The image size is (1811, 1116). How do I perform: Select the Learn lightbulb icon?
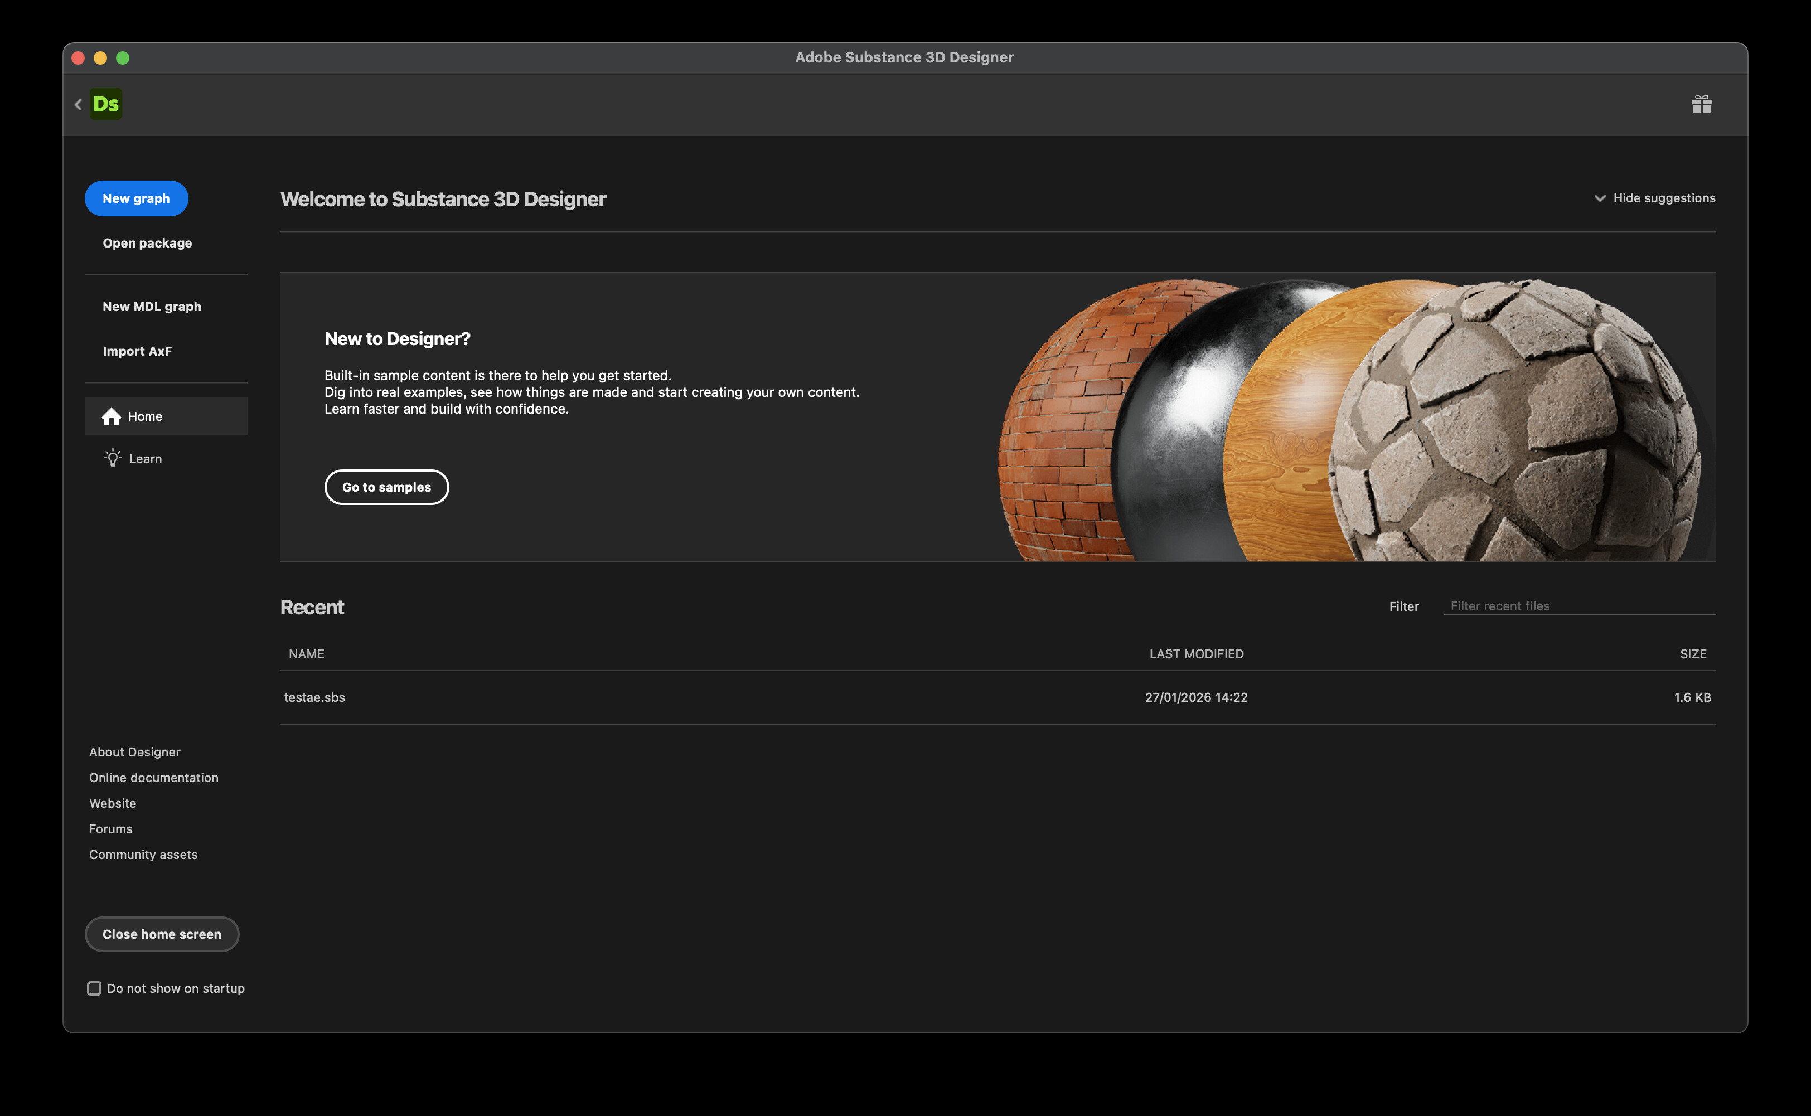point(112,458)
